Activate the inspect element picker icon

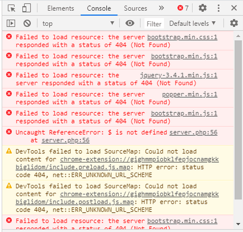pyautogui.click(x=12, y=8)
